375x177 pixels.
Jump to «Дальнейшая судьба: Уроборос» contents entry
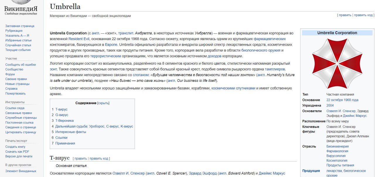click(x=92, y=126)
